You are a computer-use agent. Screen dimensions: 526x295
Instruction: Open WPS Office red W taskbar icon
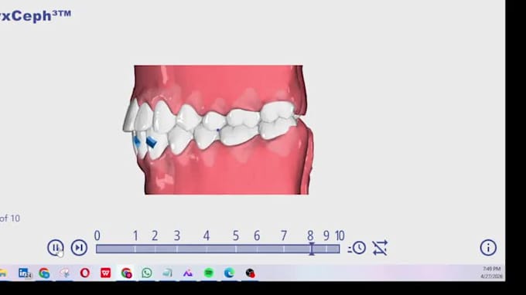(x=106, y=273)
